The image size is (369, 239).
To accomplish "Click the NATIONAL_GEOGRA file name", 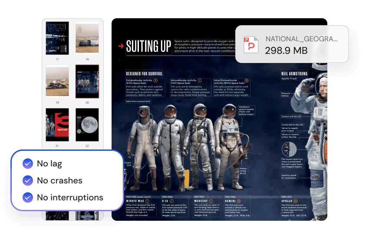I will point(301,39).
